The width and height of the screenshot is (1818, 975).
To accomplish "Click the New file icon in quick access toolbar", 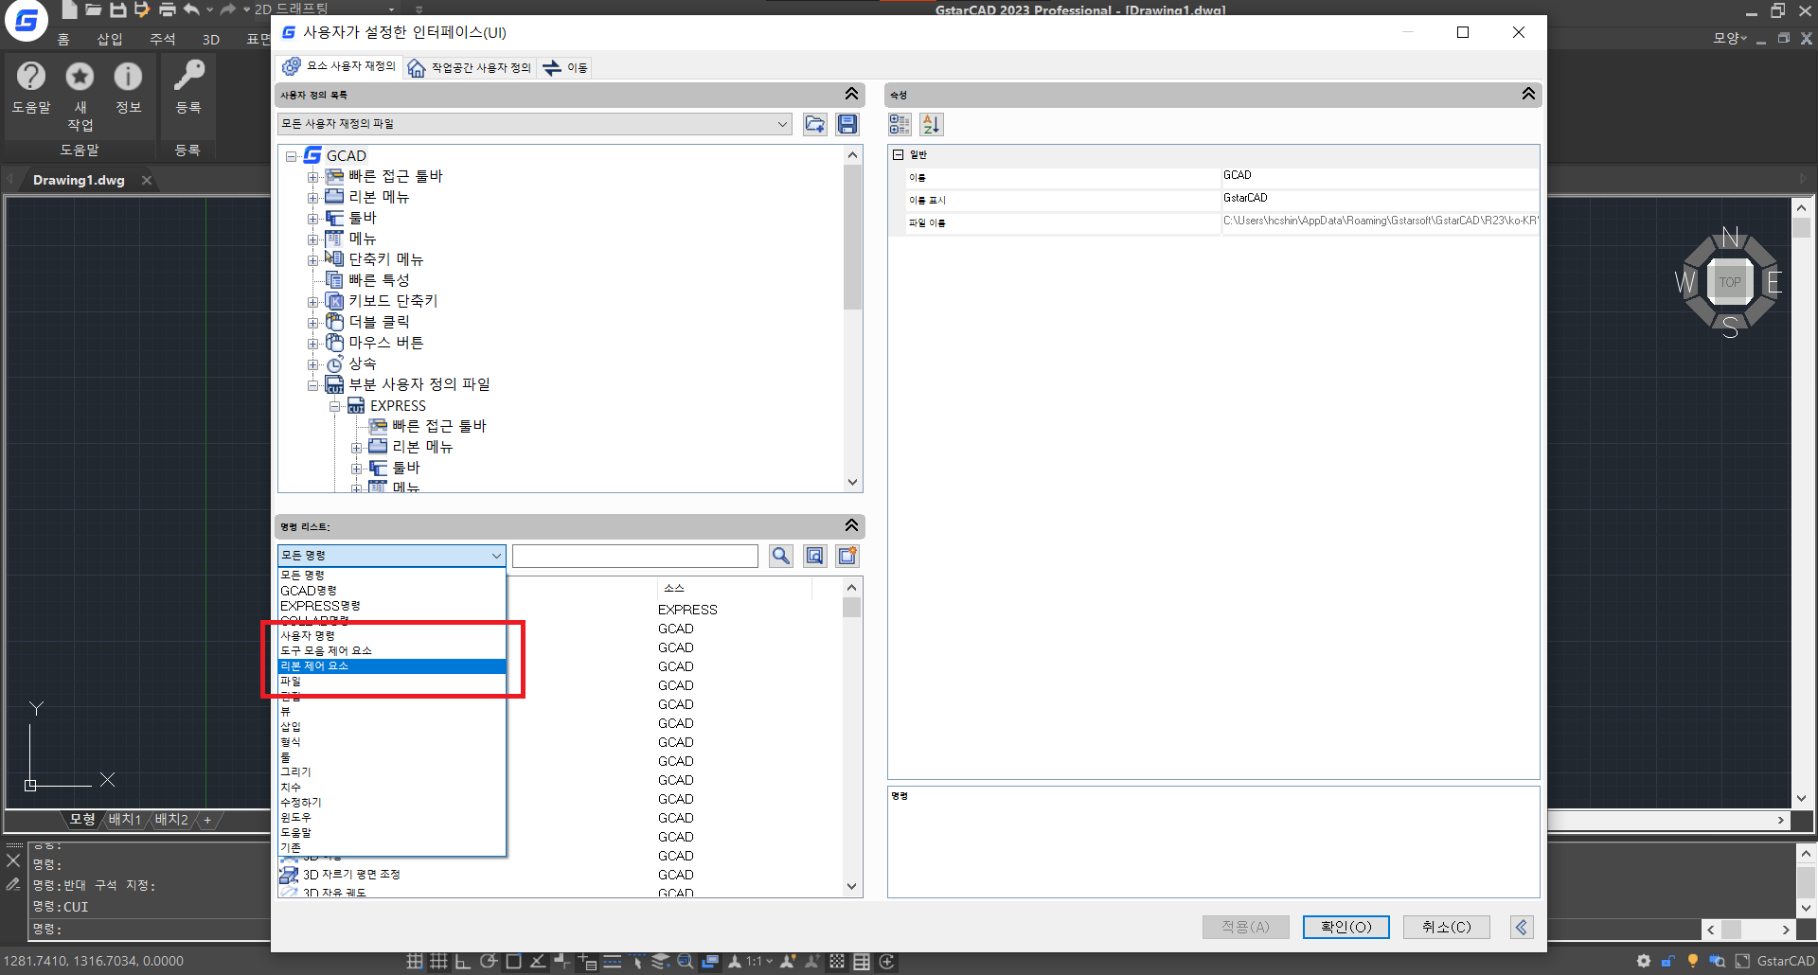I will click(x=69, y=9).
